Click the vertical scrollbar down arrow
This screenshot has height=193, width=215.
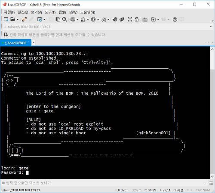tap(212, 177)
